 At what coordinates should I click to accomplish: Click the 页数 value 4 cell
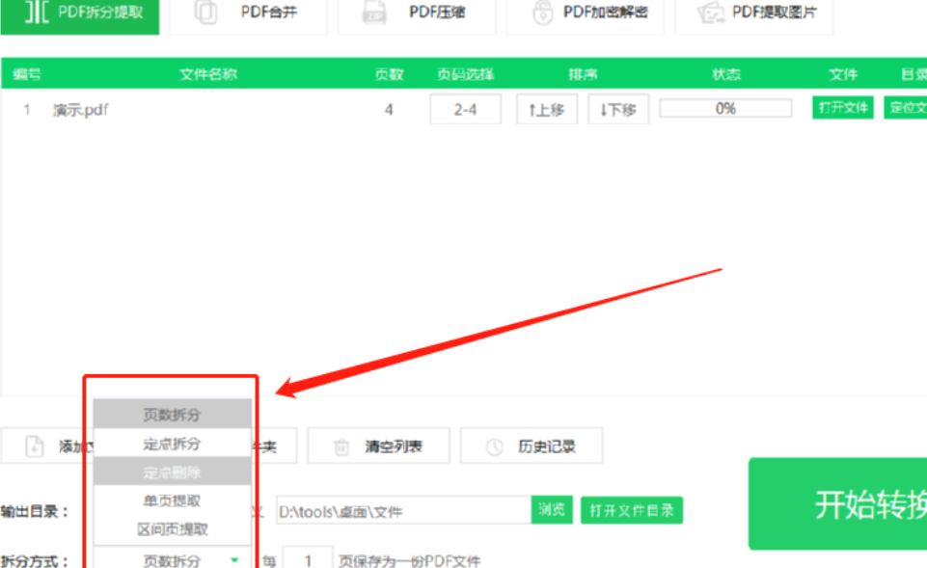(x=389, y=110)
